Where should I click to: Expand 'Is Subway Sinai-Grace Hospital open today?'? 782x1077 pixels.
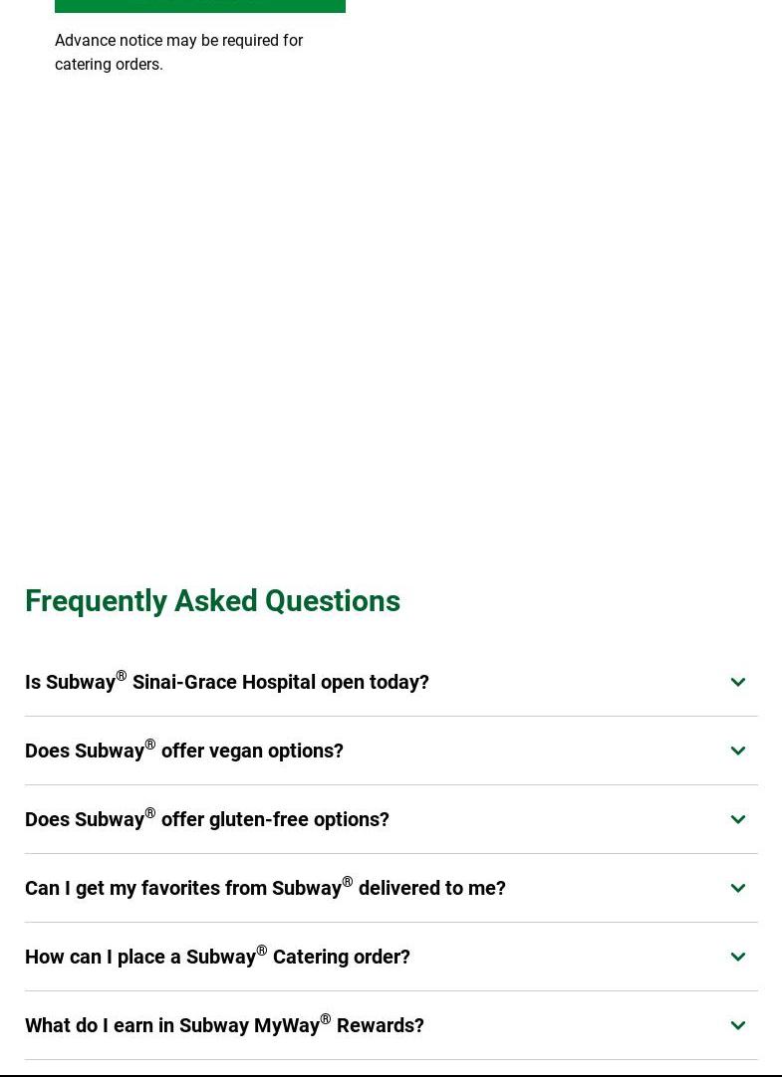coord(227,682)
